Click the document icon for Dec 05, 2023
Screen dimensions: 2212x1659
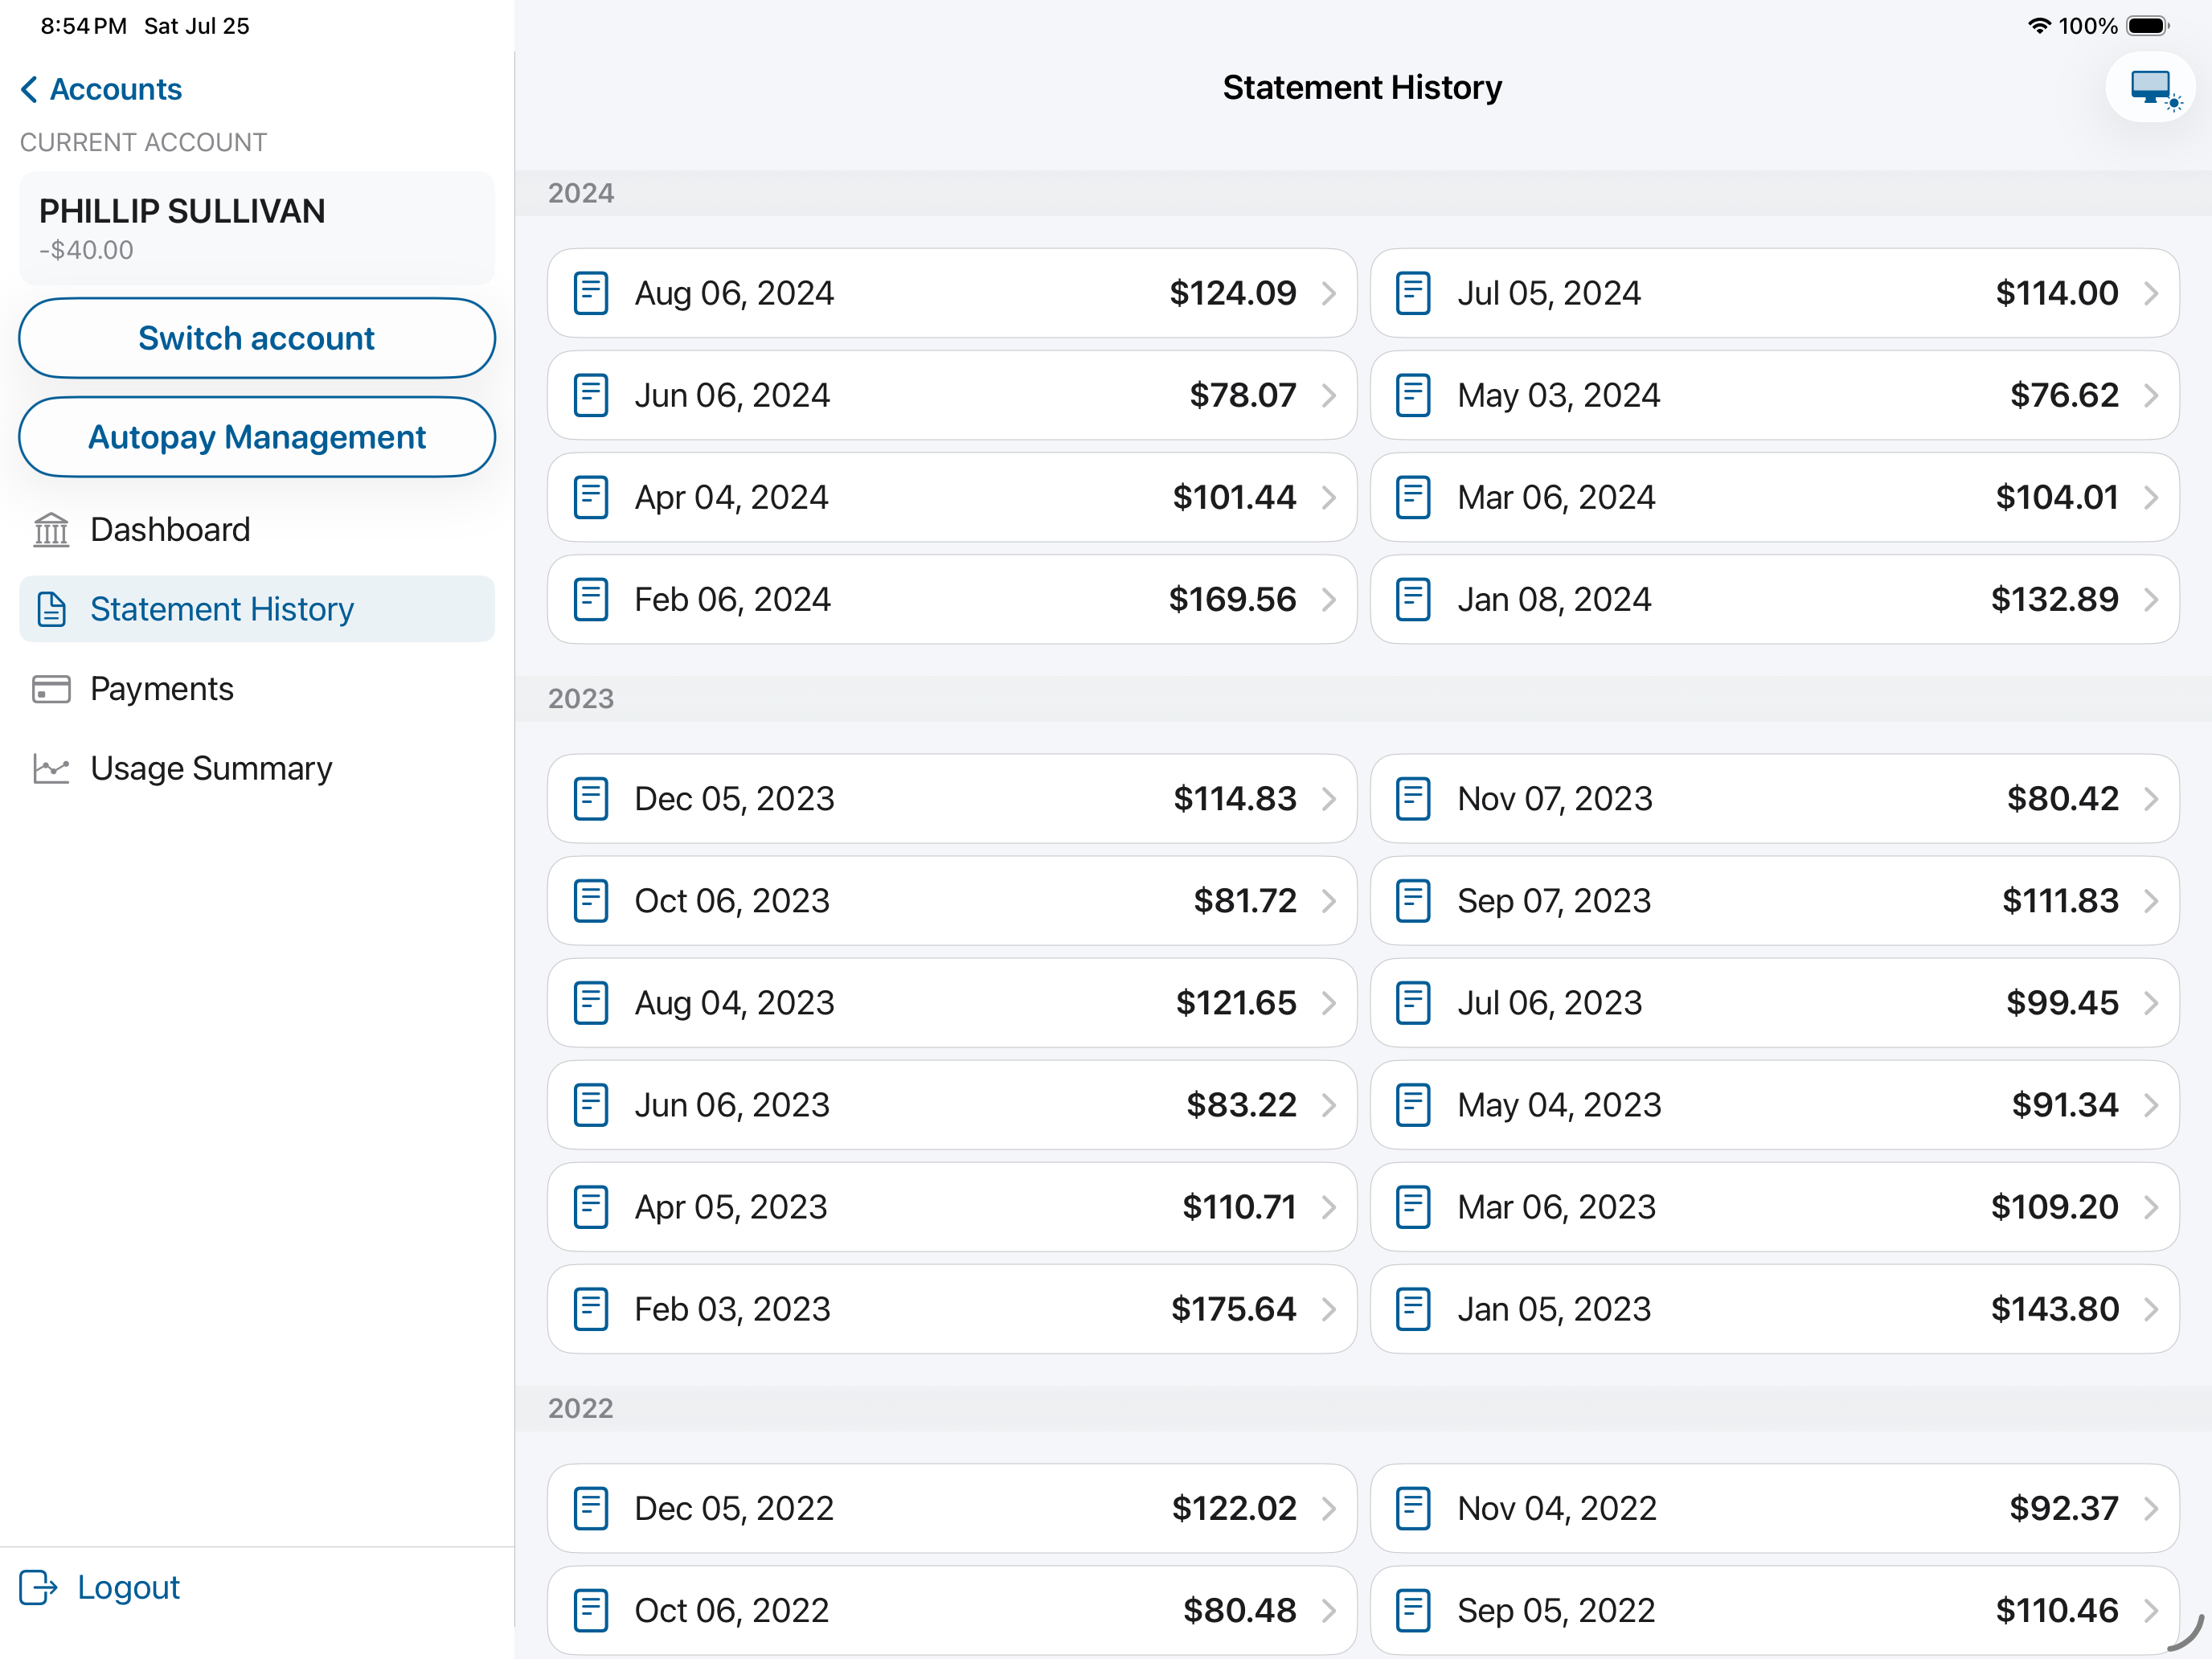coord(591,799)
